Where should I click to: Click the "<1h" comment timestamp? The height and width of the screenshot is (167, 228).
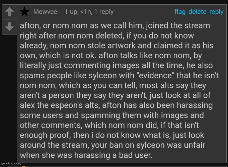click(86, 12)
